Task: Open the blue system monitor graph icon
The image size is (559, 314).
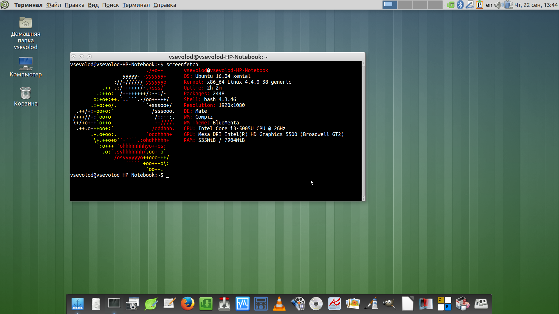Action: tap(243, 304)
